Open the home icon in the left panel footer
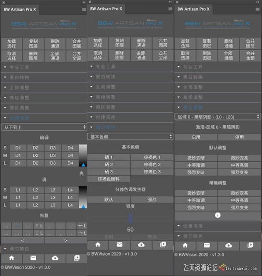The height and width of the screenshot is (276, 262). pyautogui.click(x=12, y=258)
